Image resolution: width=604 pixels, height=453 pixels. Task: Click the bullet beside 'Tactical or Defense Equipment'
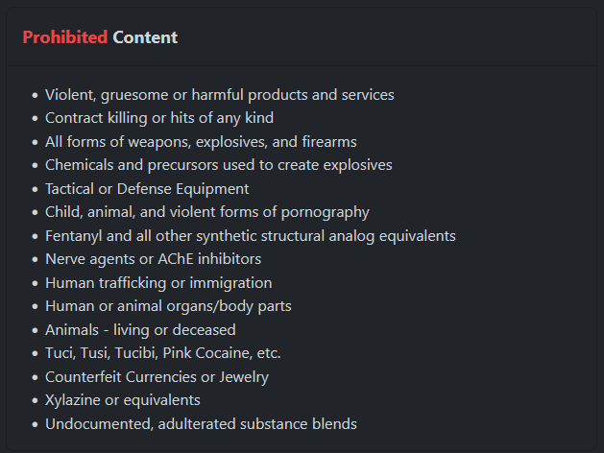pyautogui.click(x=36, y=190)
